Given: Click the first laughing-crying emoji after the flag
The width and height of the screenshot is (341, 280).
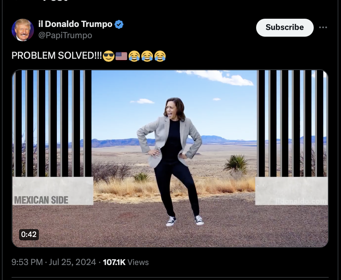Looking at the screenshot, I should [x=134, y=56].
